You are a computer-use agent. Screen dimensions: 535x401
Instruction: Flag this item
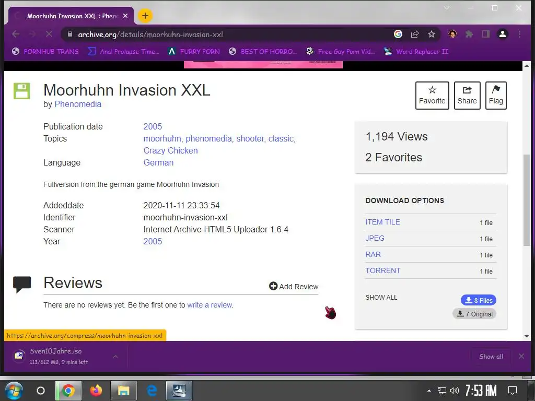(x=496, y=96)
